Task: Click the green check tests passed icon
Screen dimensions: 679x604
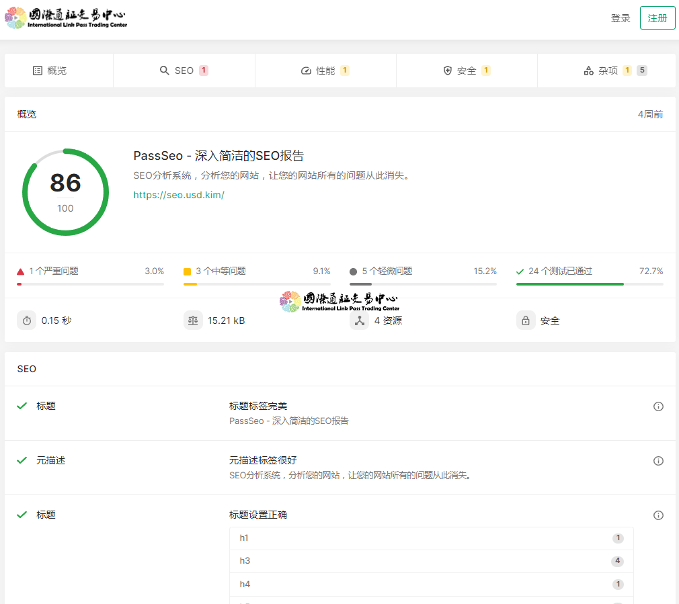Action: point(520,271)
